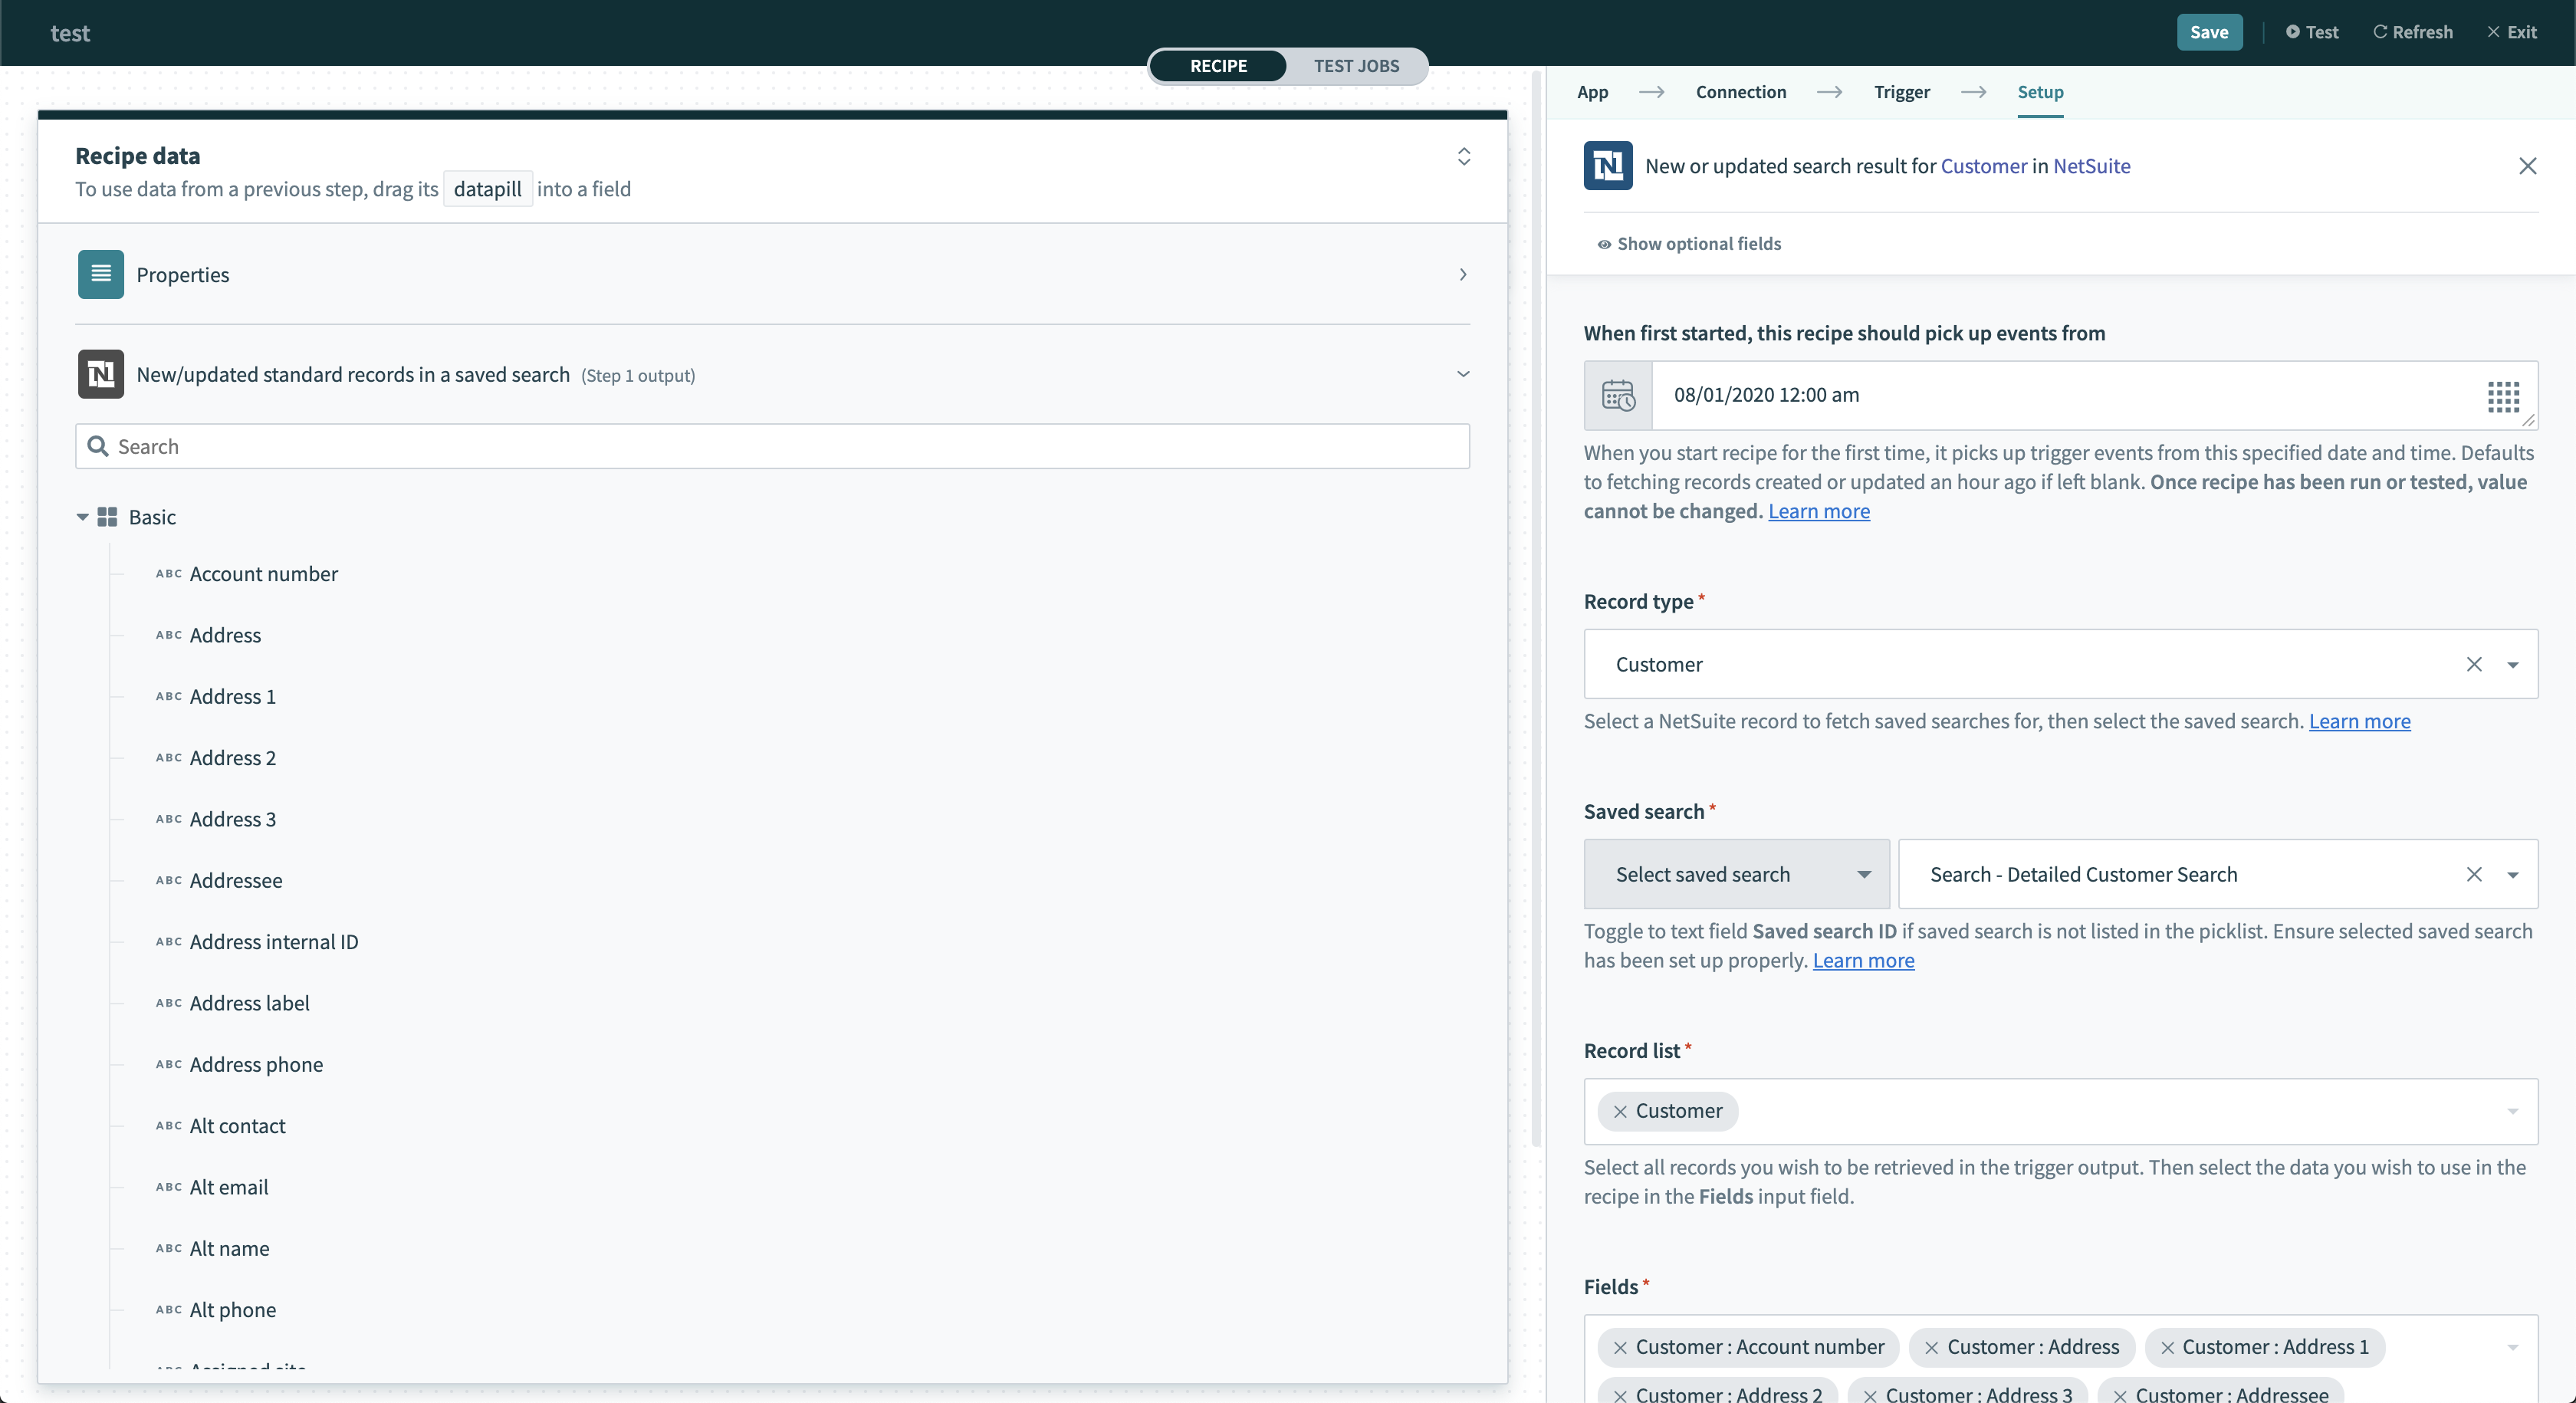Expand the Basic data pill section
This screenshot has width=2576, height=1403.
coord(83,515)
